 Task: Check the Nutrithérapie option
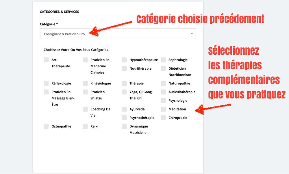[x=124, y=69]
